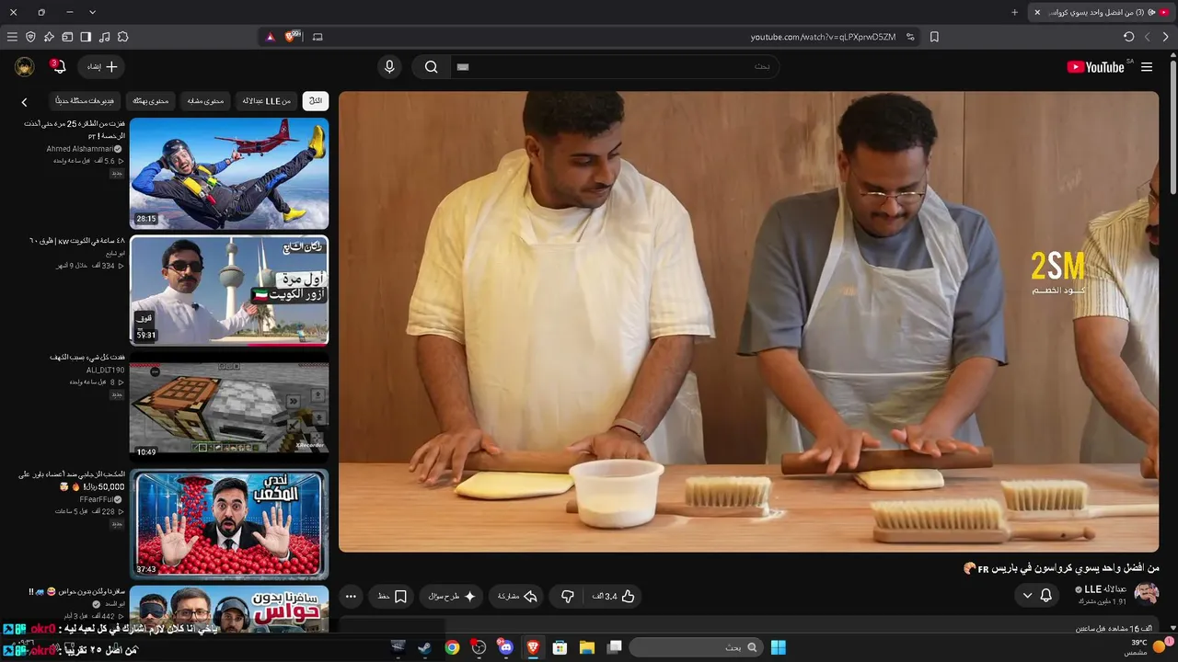Image resolution: width=1178 pixels, height=662 pixels.
Task: Click into the YouTube search field
Action: 615,67
